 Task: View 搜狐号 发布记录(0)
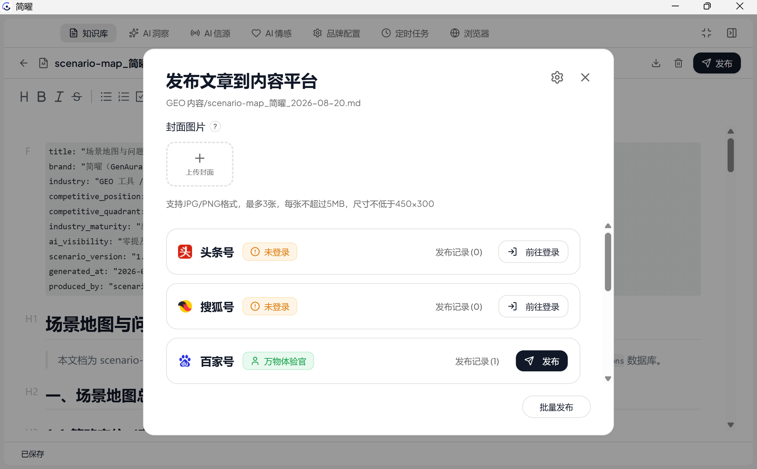(459, 307)
